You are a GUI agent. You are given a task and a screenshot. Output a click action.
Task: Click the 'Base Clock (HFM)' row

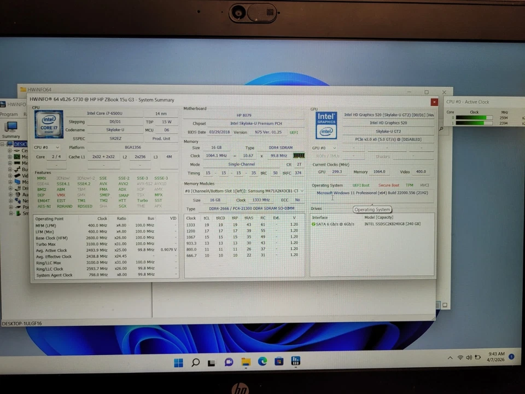pos(106,238)
